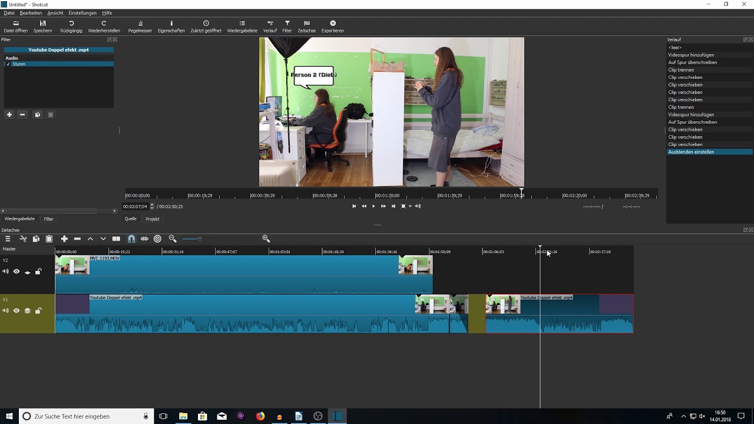Image resolution: width=754 pixels, height=424 pixels.
Task: Skip to the end of the player
Action: pos(393,206)
